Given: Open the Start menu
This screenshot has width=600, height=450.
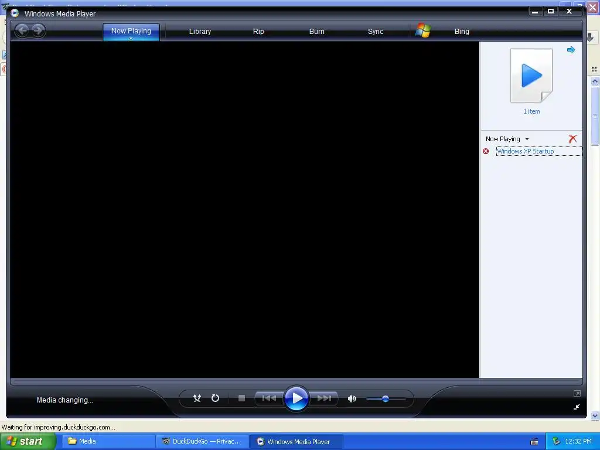Looking at the screenshot, I should 28,441.
